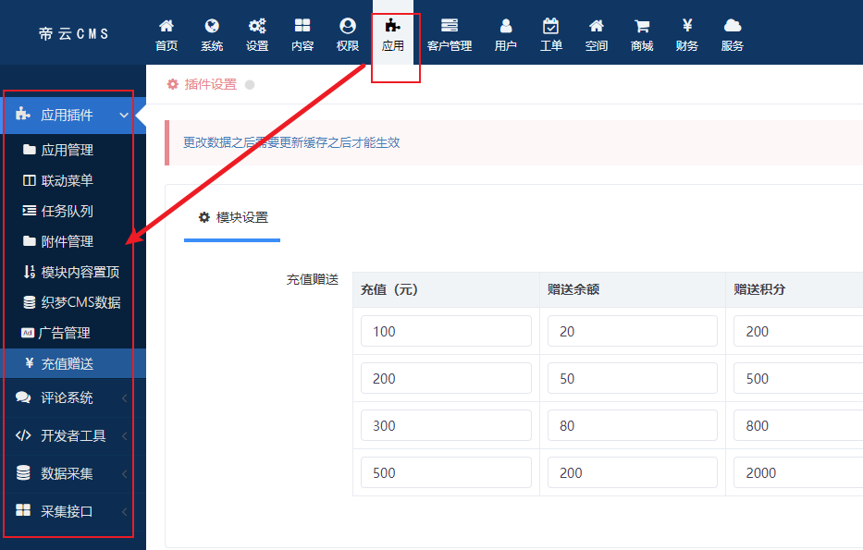The width and height of the screenshot is (863, 550).
Task: Open the 联动菜单 sidebar item
Action: click(x=68, y=180)
